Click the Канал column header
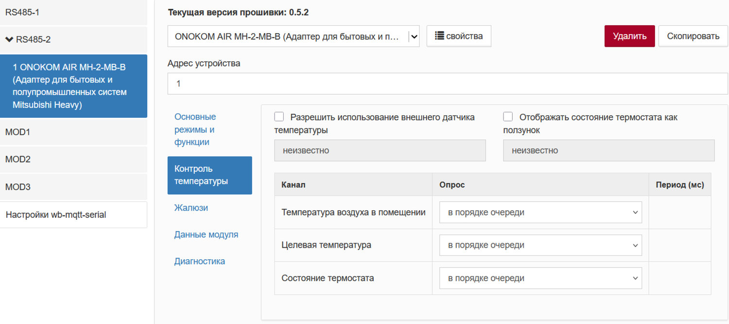This screenshot has height=324, width=729. click(353, 185)
